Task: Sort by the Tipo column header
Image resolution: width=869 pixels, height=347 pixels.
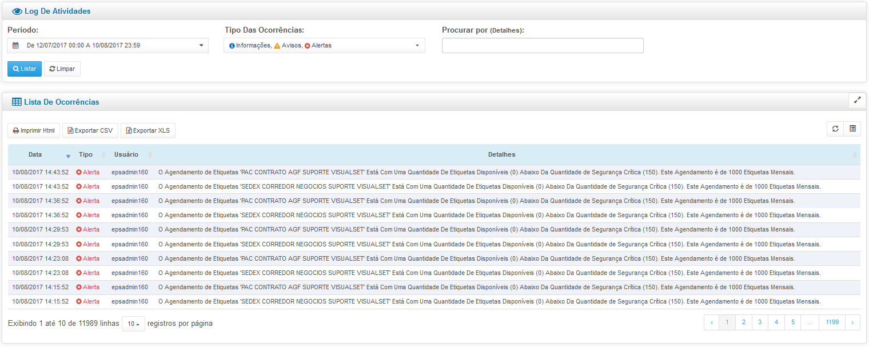Action: coord(86,155)
